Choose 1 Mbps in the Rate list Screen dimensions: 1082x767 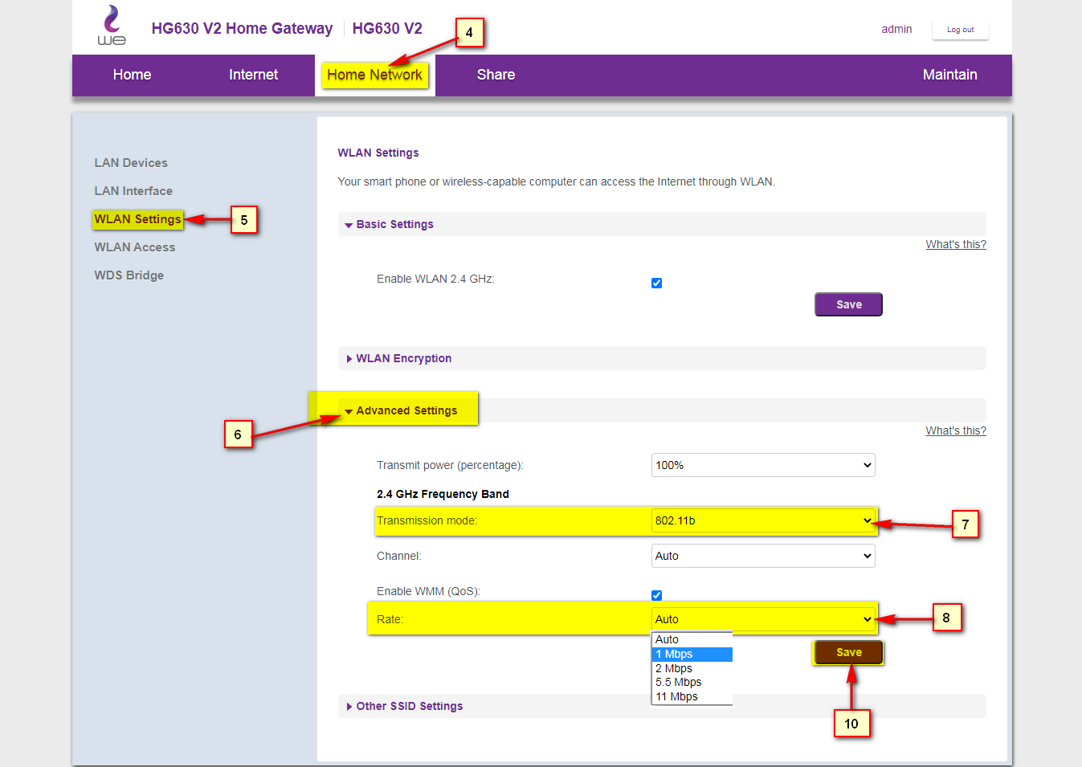(x=692, y=655)
